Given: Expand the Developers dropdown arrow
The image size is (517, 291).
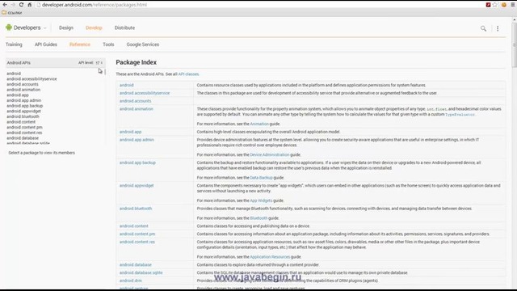Looking at the screenshot, I should (45, 28).
